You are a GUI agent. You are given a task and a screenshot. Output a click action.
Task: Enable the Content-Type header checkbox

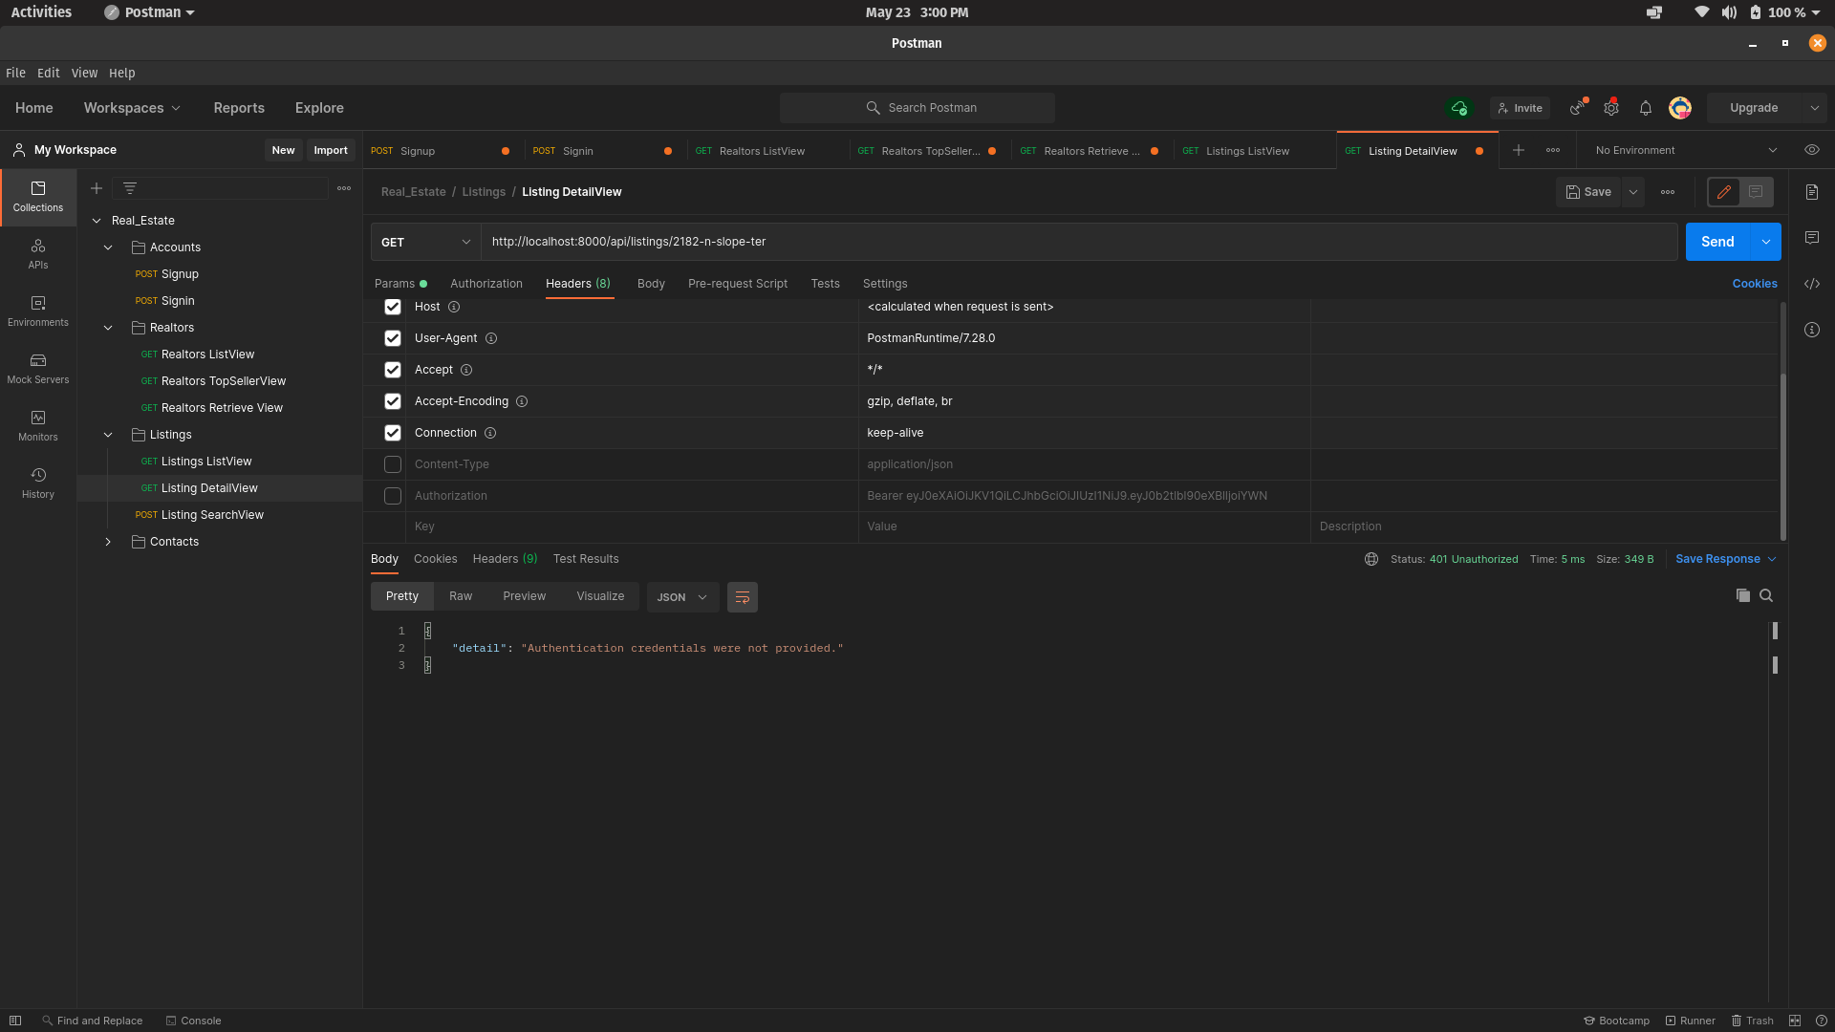pos(393,464)
